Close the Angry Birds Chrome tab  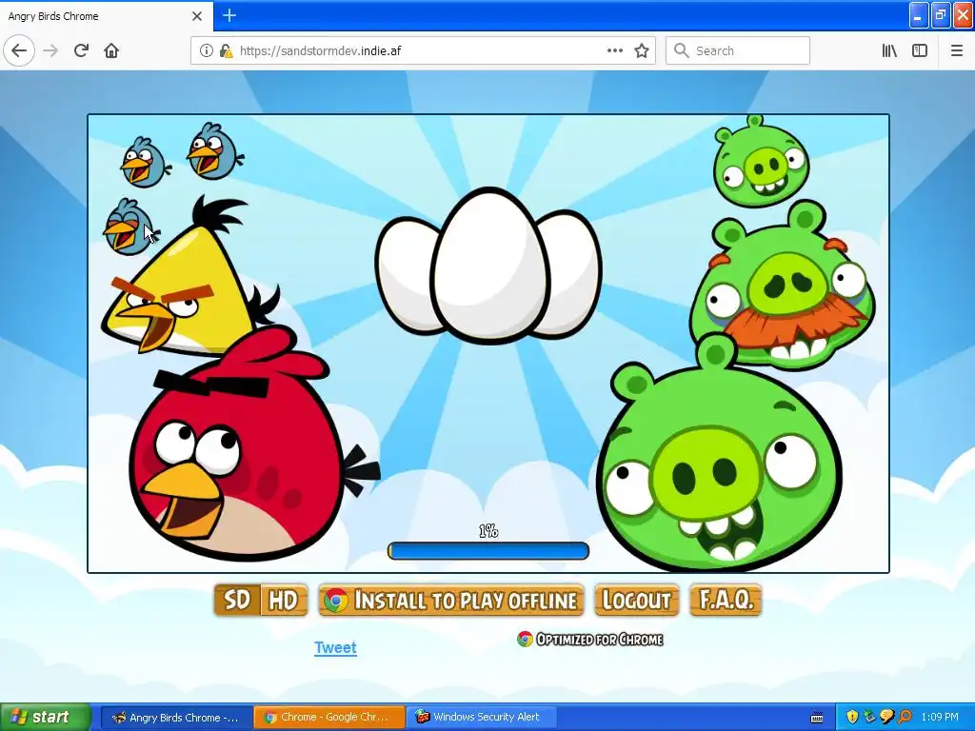coord(197,16)
